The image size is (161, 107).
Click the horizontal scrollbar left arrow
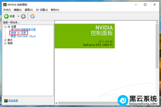(56, 103)
